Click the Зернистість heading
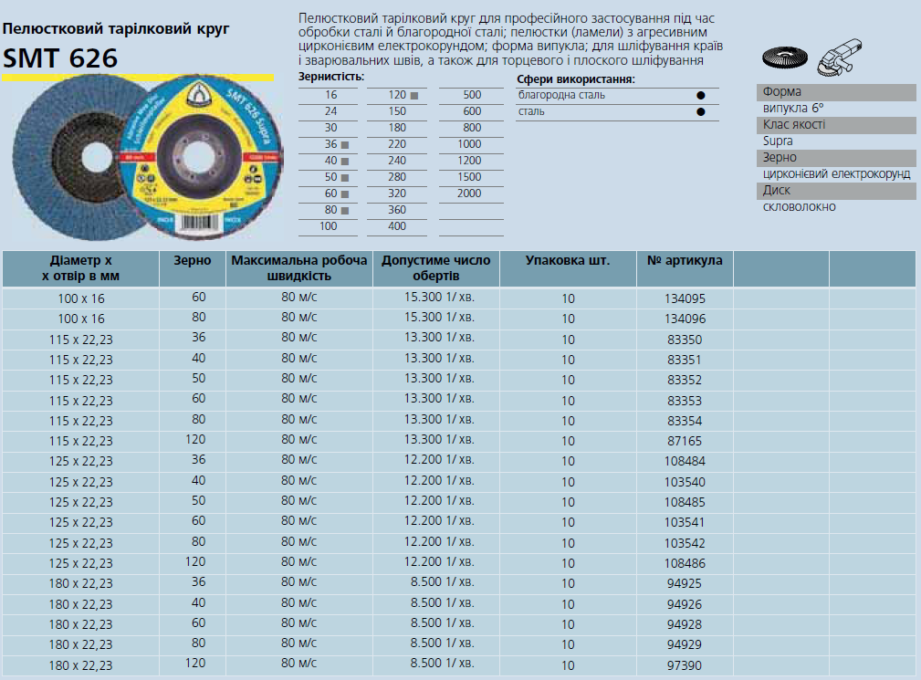This screenshot has width=921, height=680. 331,77
